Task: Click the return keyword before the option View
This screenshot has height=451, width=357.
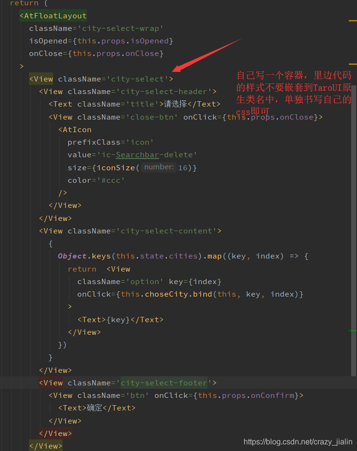Action: click(82, 269)
